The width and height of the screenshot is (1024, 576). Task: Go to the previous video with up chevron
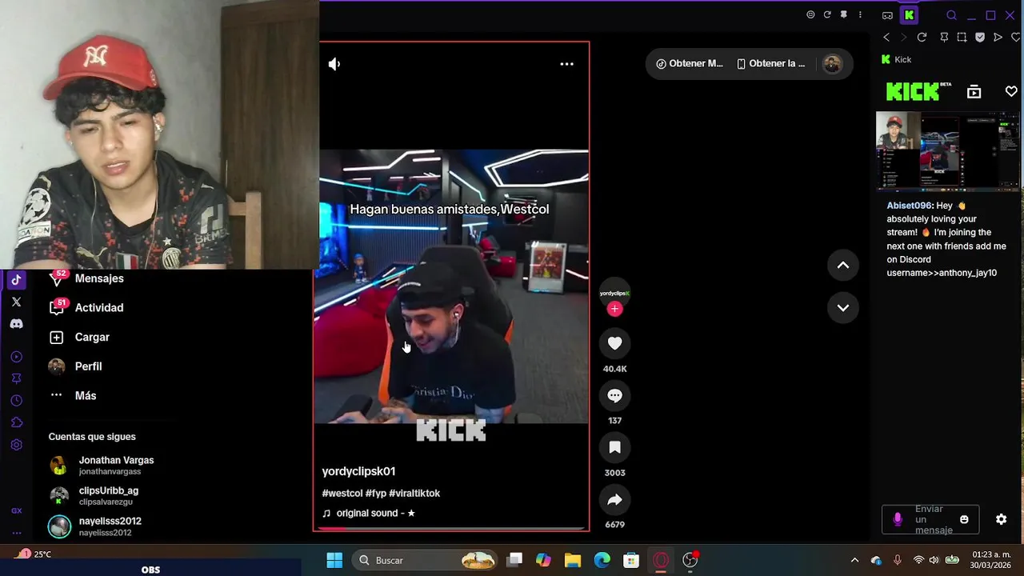[x=842, y=266]
